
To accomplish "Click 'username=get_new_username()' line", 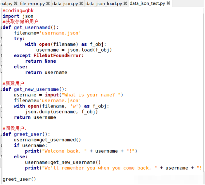I will pyautogui.click(x=63, y=162).
